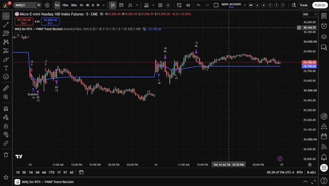Open the Indicators, metrics and strategies dialog

tap(146, 5)
